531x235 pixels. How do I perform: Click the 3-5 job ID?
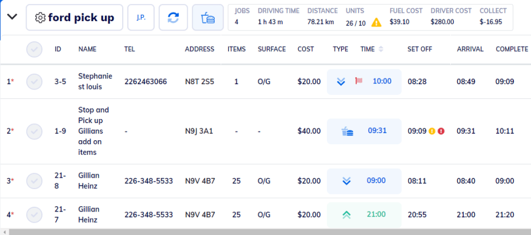(x=60, y=82)
